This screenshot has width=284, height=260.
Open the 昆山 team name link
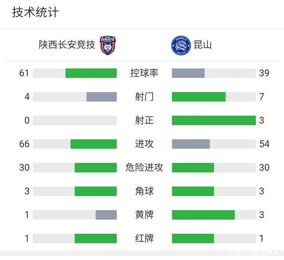[203, 45]
